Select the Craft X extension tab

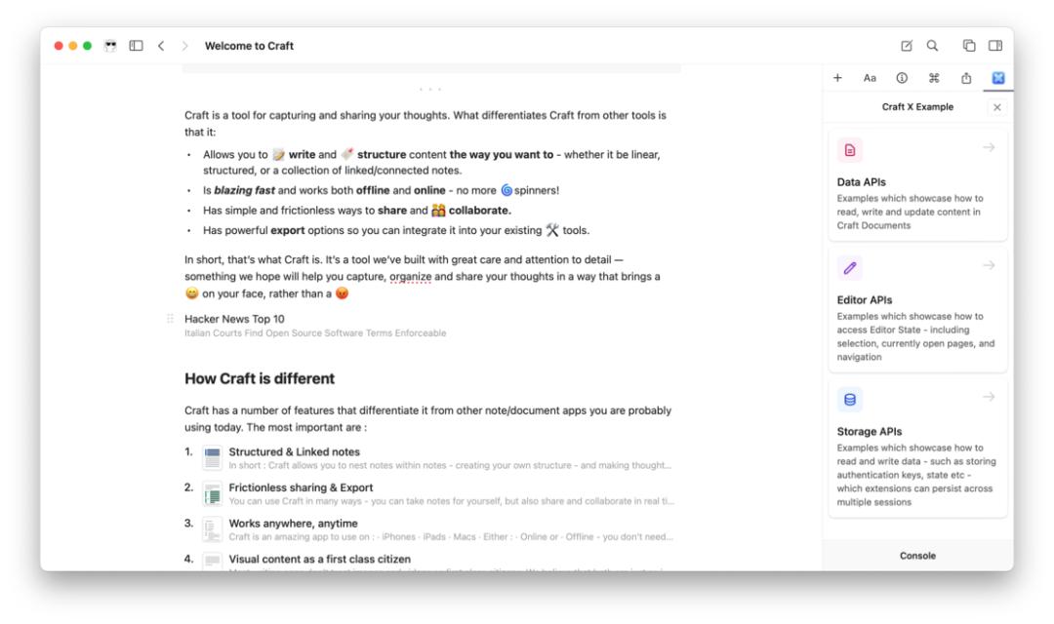[998, 78]
